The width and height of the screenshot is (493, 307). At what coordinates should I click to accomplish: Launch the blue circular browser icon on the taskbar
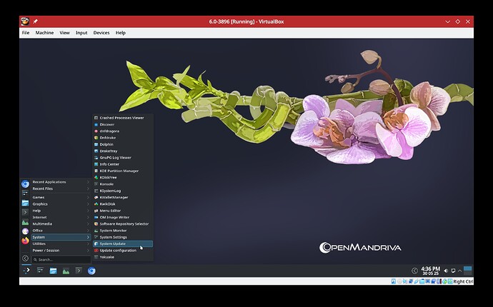pyautogui.click(x=91, y=271)
